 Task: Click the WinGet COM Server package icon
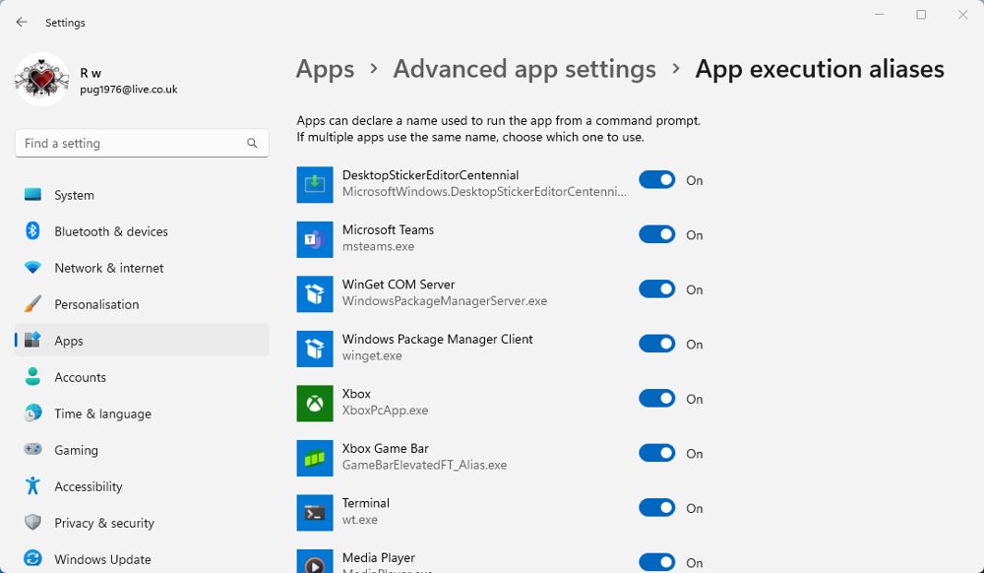315,292
